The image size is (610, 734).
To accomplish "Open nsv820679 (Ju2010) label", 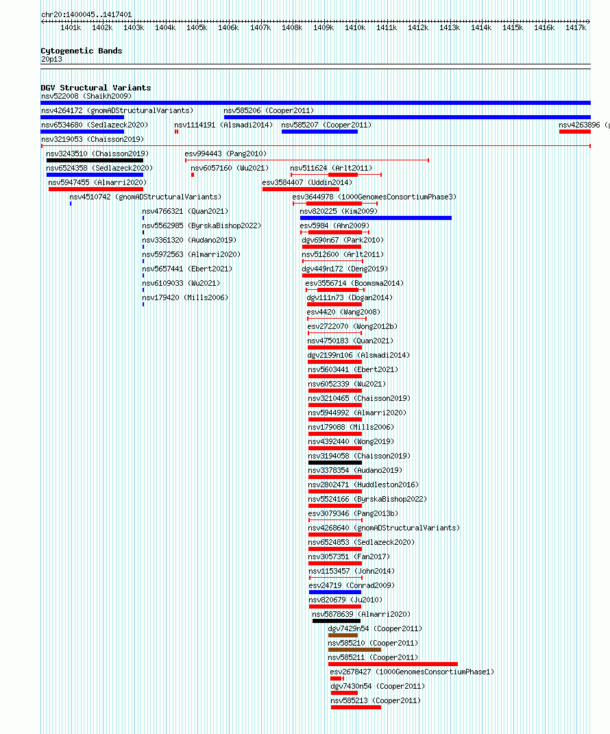I will [x=345, y=600].
